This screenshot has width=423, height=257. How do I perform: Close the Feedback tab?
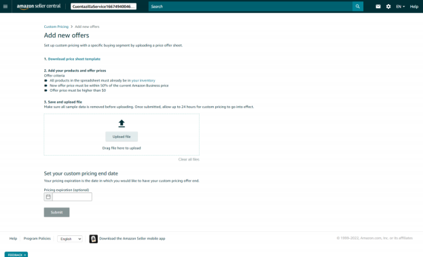(x=25, y=255)
